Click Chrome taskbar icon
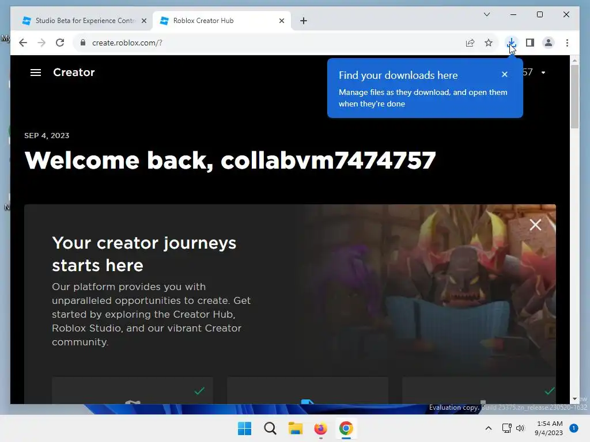 (x=346, y=428)
